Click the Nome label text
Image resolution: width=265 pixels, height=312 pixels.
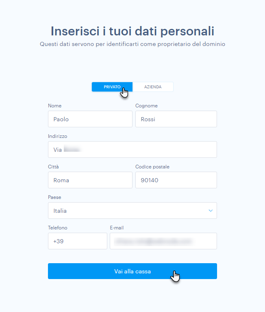[x=55, y=106]
